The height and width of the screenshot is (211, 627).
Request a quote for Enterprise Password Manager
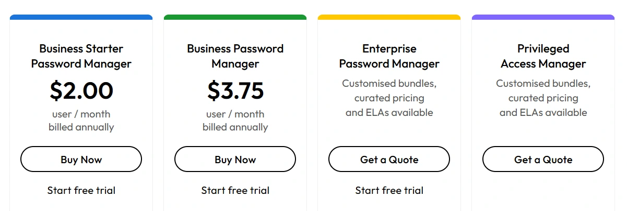(389, 159)
